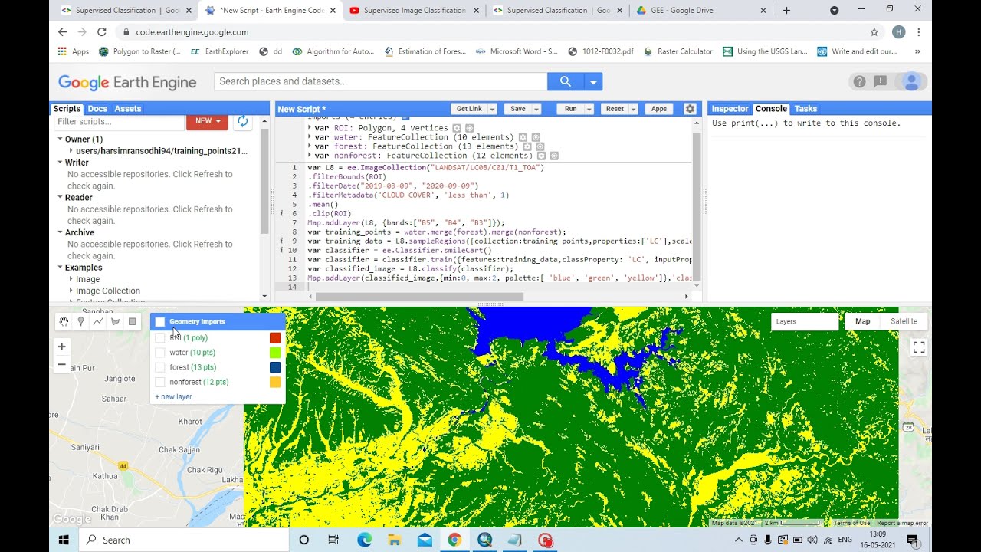Switch the basemap to Map view
The image size is (981, 552).
pos(863,321)
